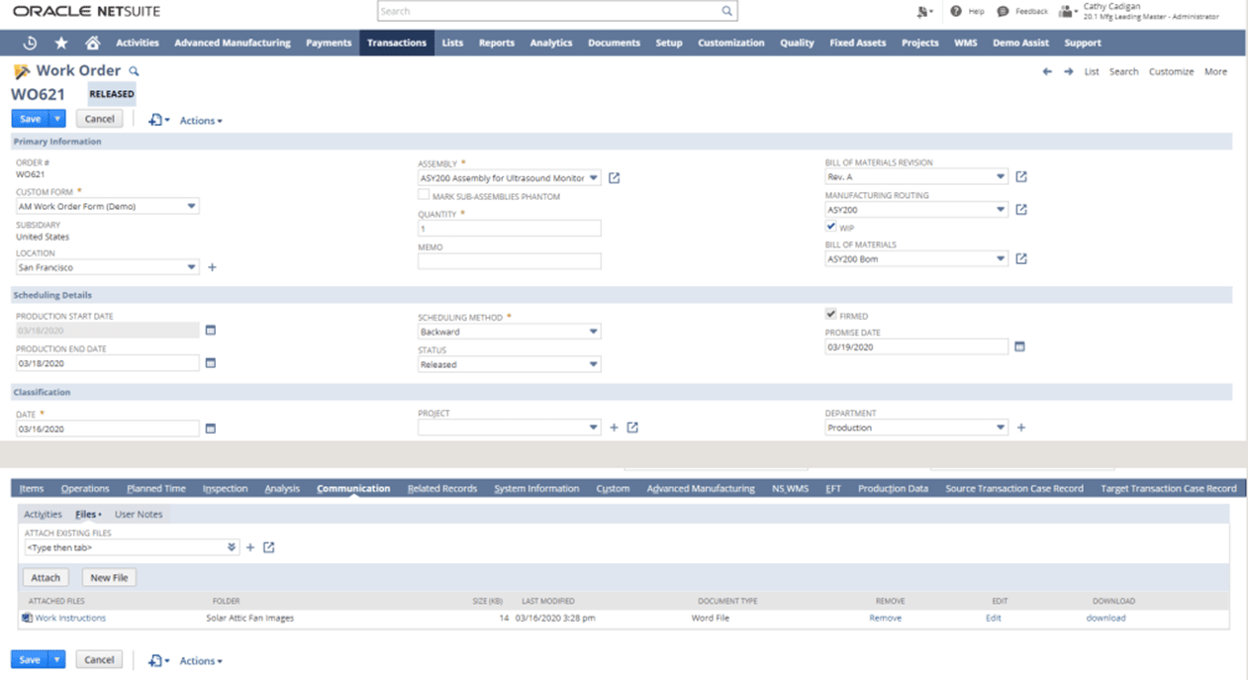Open the Work Instructions file link
The height and width of the screenshot is (680, 1248).
tap(70, 618)
